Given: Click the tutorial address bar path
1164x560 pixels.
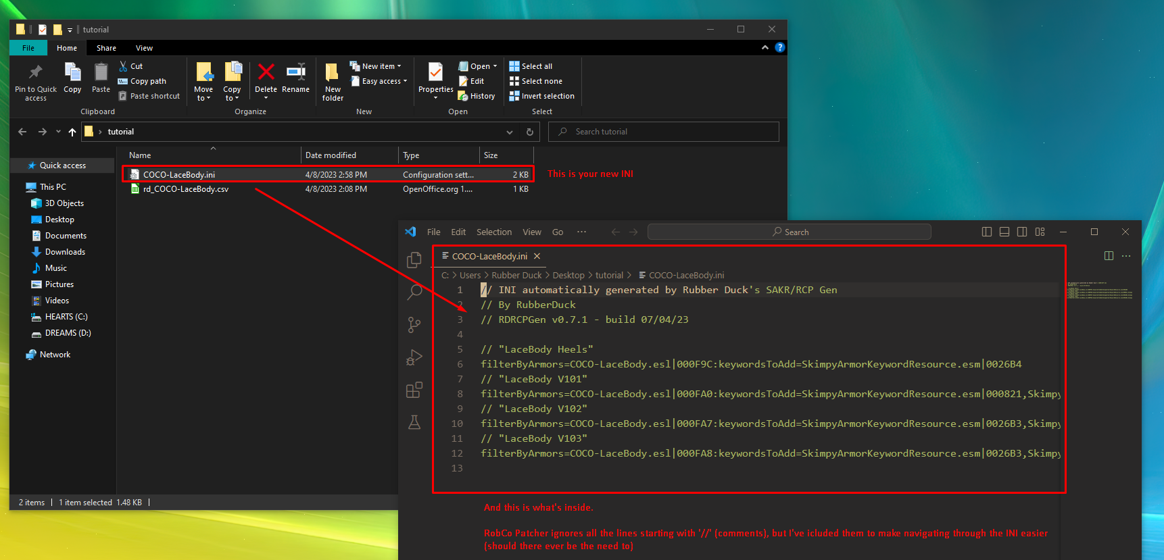Looking at the screenshot, I should (x=121, y=132).
